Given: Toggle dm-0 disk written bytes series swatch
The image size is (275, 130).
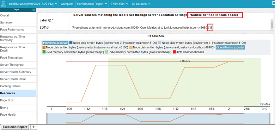Looking at the screenshot, I should pyautogui.click(x=71, y=43).
